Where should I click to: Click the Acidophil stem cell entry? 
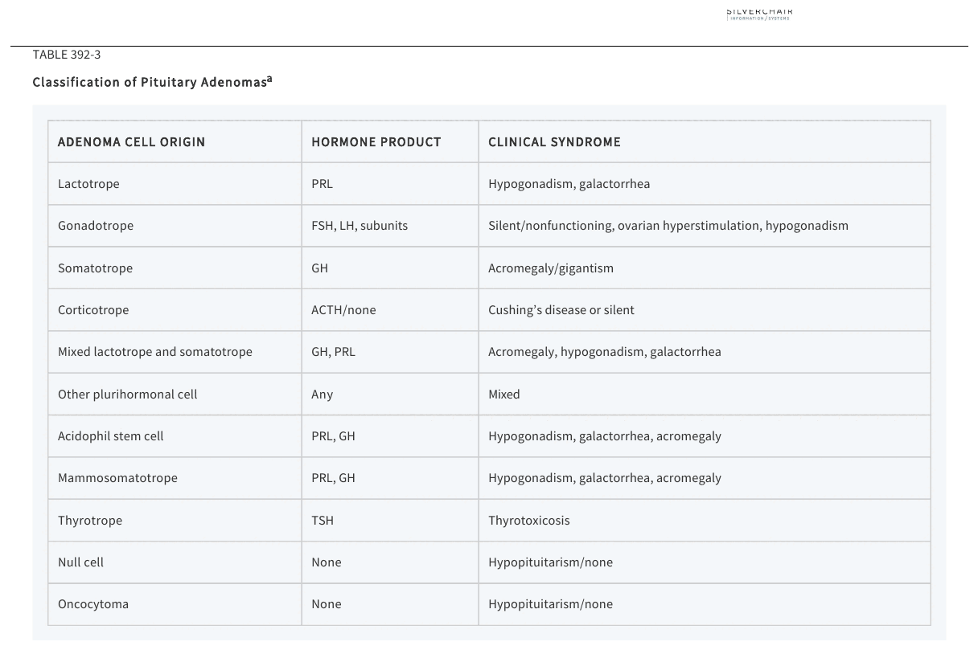[x=175, y=436]
